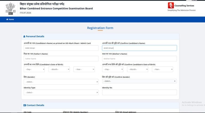
Task: Expand the Confirm birth Year dropdown
Action: click(162, 69)
